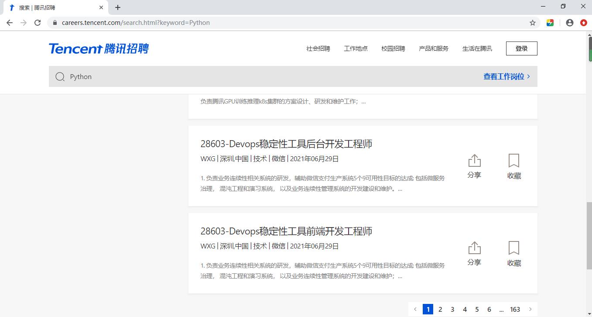
Task: Reload the careers page
Action: (38, 23)
